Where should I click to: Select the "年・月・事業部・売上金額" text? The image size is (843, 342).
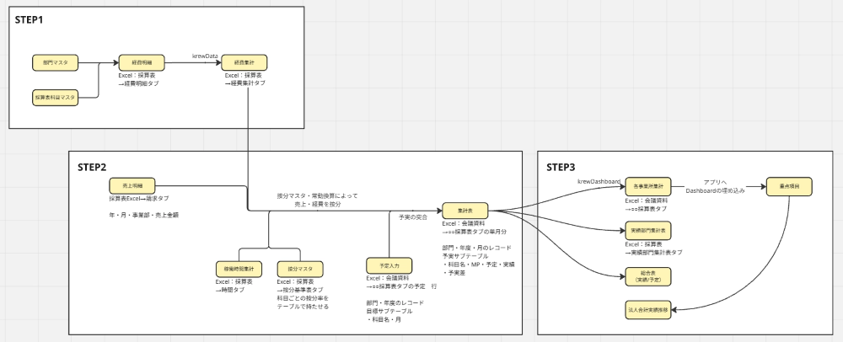[x=143, y=215]
